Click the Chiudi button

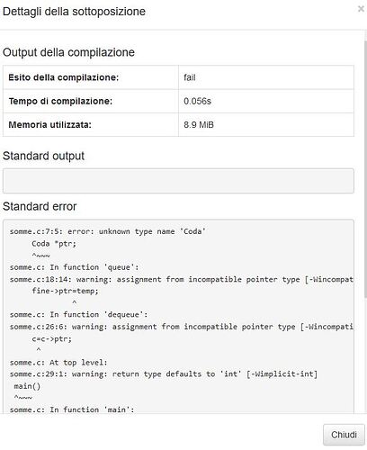click(x=344, y=435)
